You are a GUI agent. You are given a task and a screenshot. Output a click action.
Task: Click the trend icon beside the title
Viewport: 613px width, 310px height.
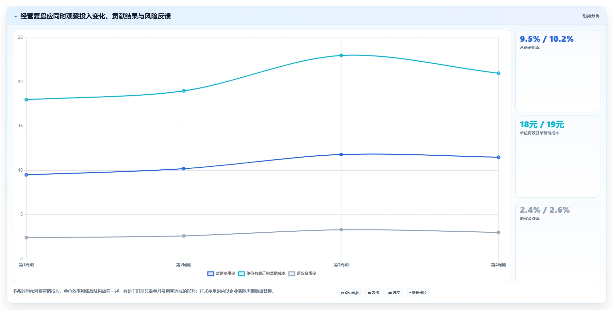pyautogui.click(x=15, y=16)
